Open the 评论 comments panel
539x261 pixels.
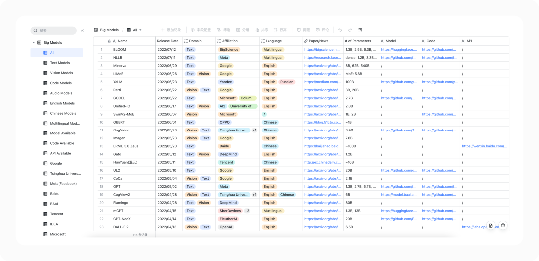pos(322,30)
